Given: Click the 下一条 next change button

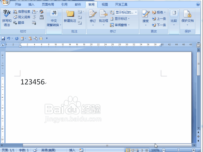Looking at the screenshot, I should (159, 25).
